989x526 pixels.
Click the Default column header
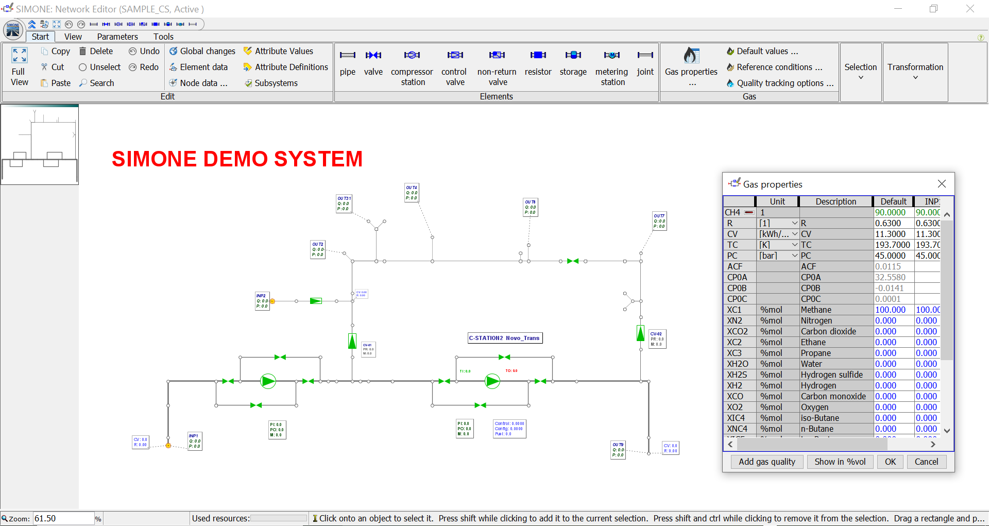(893, 201)
